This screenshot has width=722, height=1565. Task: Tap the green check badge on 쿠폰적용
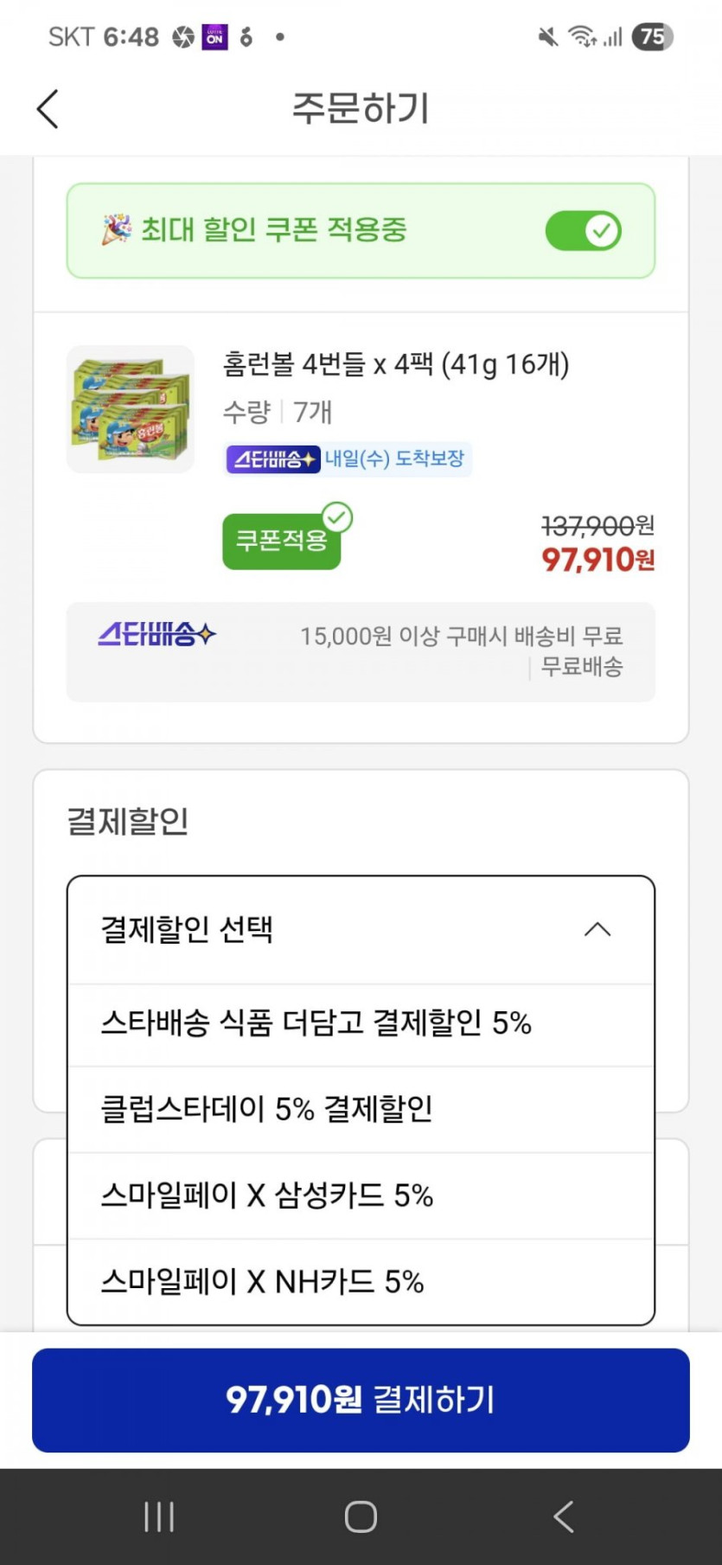pyautogui.click(x=337, y=518)
